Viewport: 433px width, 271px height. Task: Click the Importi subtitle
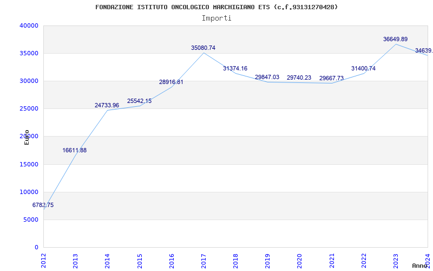coord(216,18)
